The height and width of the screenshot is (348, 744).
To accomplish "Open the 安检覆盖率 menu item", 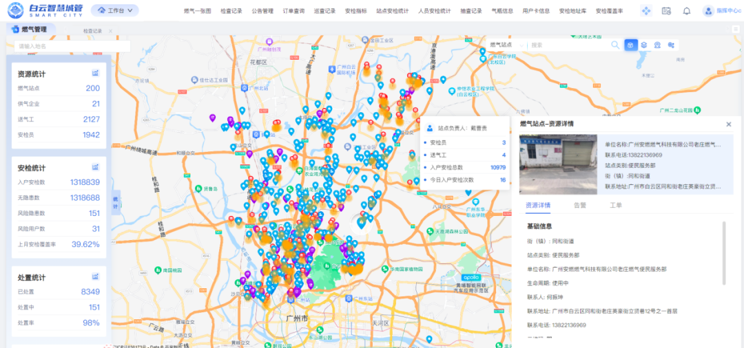I will (609, 11).
